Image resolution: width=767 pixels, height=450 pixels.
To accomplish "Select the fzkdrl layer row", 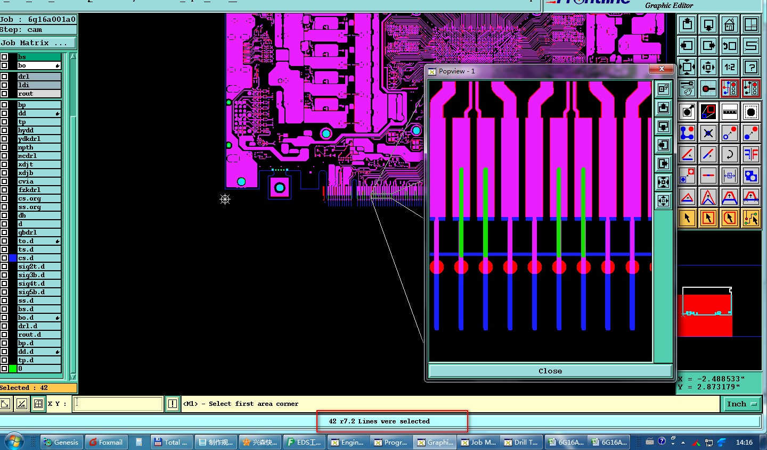I will click(39, 190).
